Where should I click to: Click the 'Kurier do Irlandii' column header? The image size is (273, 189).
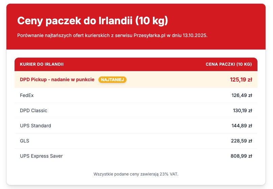coord(42,64)
